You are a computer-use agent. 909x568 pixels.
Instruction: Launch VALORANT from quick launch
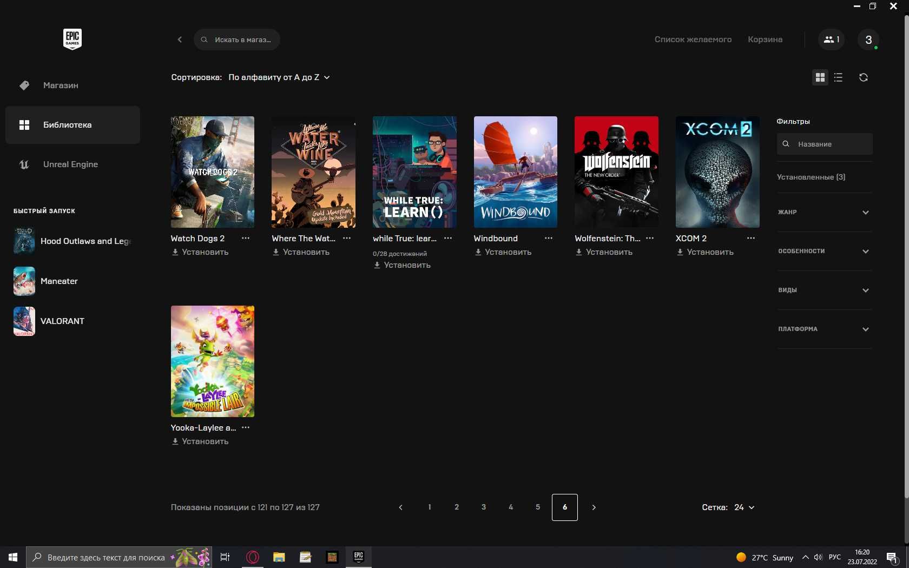[73, 321]
